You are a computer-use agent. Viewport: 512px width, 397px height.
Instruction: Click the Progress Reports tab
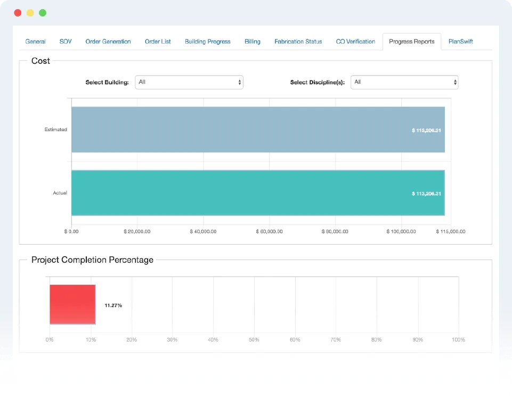(x=412, y=42)
